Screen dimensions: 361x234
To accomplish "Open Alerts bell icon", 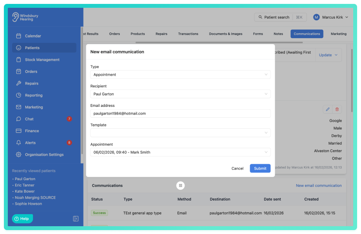I will 19,143.
